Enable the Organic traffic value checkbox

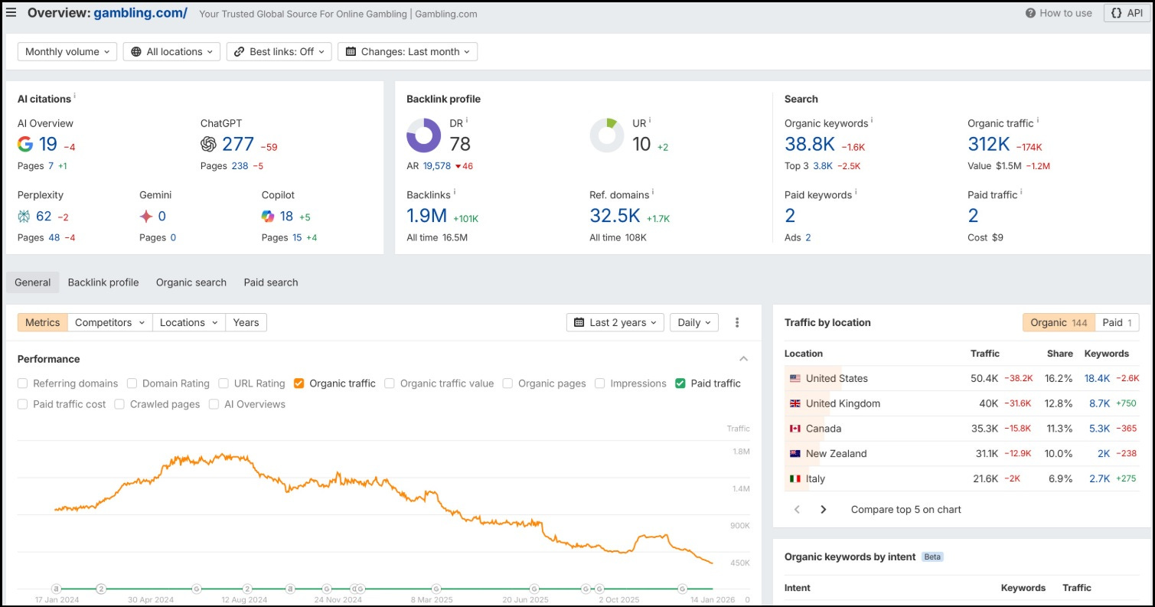(x=390, y=383)
